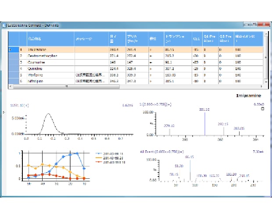
Task: Click the row number 2 cell
Action: pyautogui.click(x=23, y=56)
